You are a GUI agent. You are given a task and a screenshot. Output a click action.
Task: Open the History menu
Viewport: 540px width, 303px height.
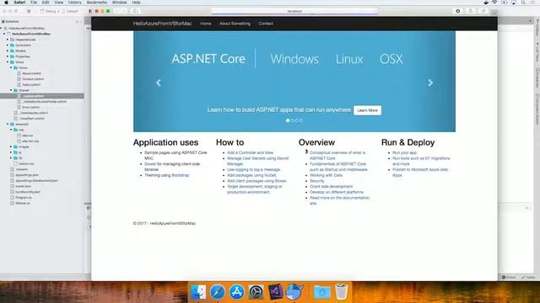click(x=75, y=3)
